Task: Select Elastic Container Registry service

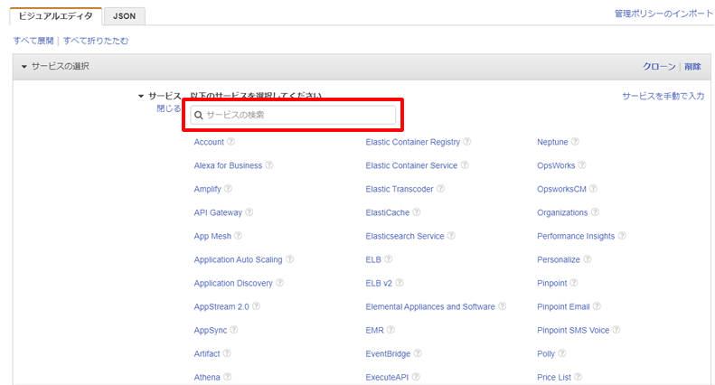Action: pyautogui.click(x=413, y=142)
